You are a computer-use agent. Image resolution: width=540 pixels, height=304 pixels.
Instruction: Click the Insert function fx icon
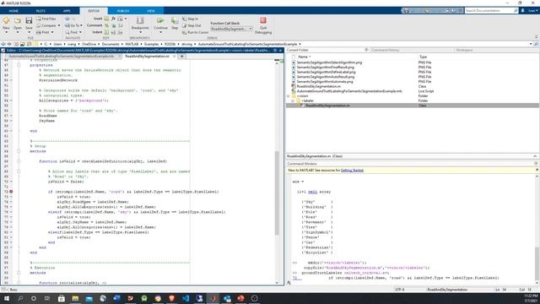[x=113, y=19]
